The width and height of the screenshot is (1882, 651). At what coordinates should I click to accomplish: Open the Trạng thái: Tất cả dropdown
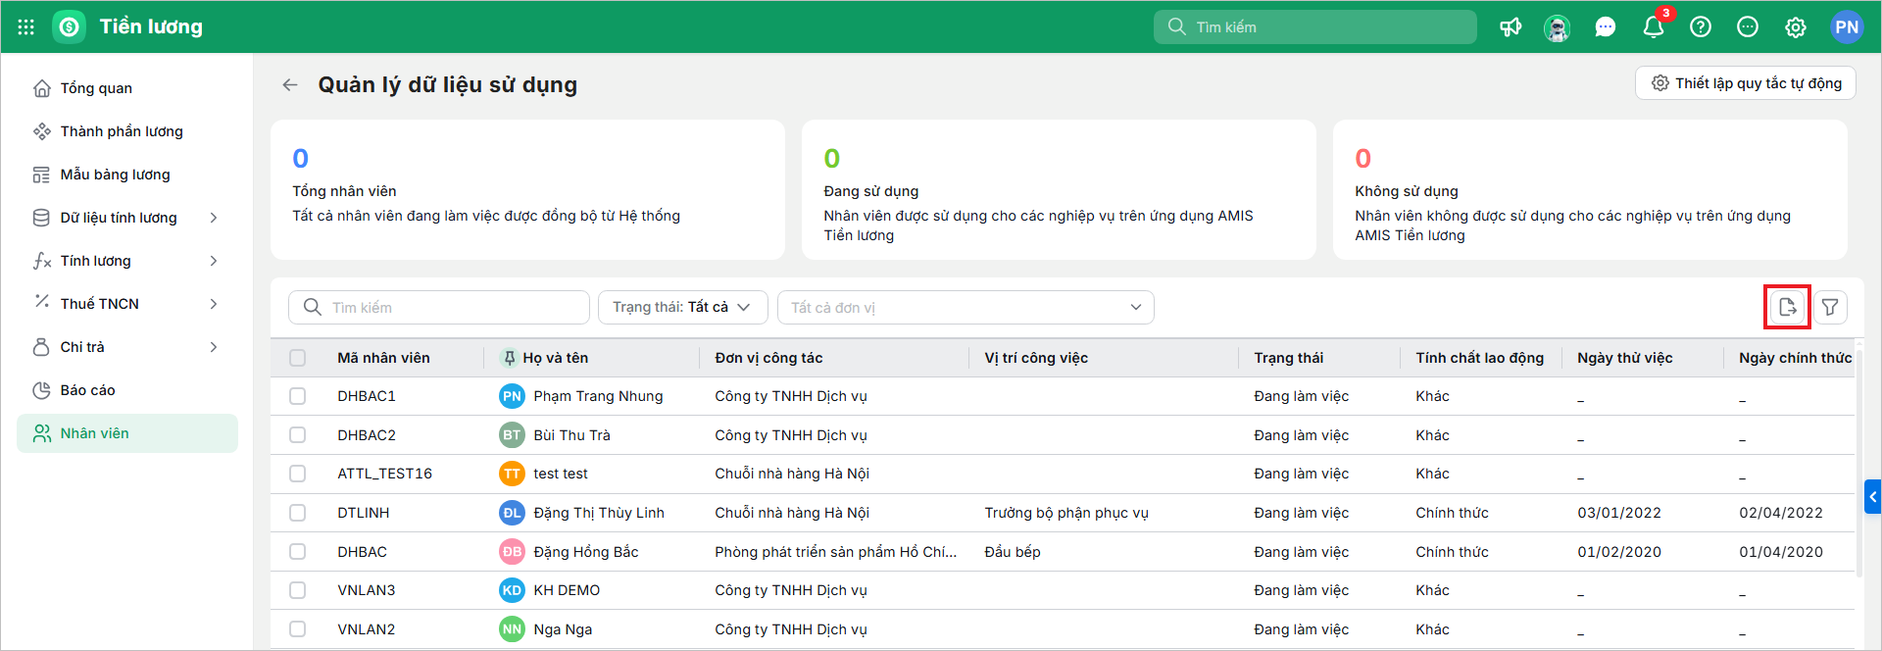tap(682, 307)
